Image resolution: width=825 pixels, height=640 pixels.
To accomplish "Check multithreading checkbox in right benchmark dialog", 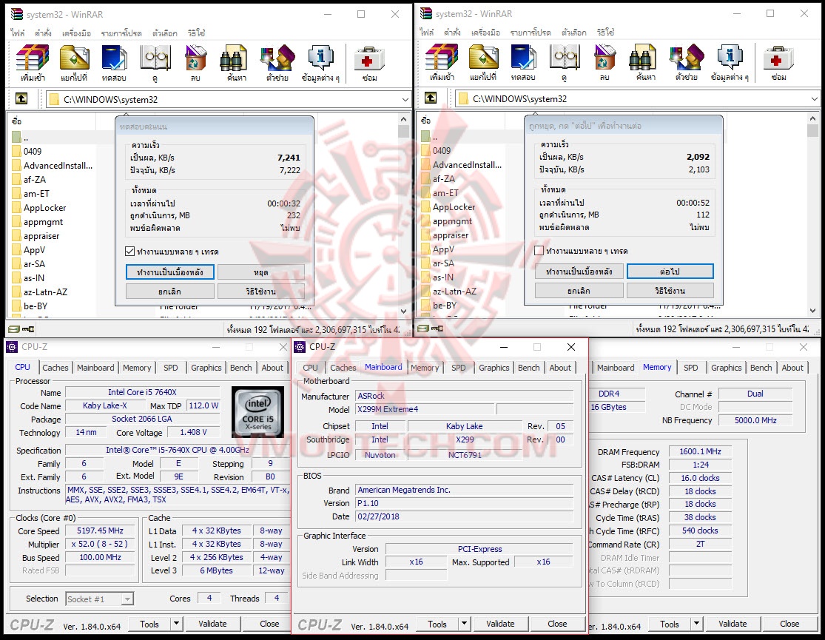I will [x=539, y=251].
